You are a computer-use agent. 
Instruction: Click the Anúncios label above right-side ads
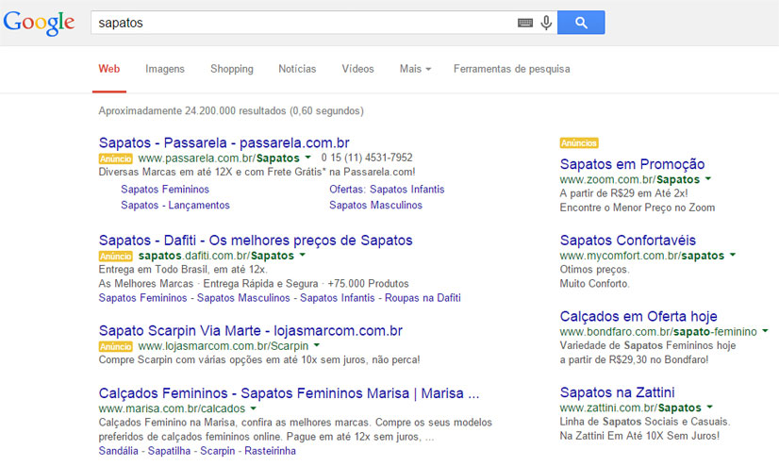579,143
